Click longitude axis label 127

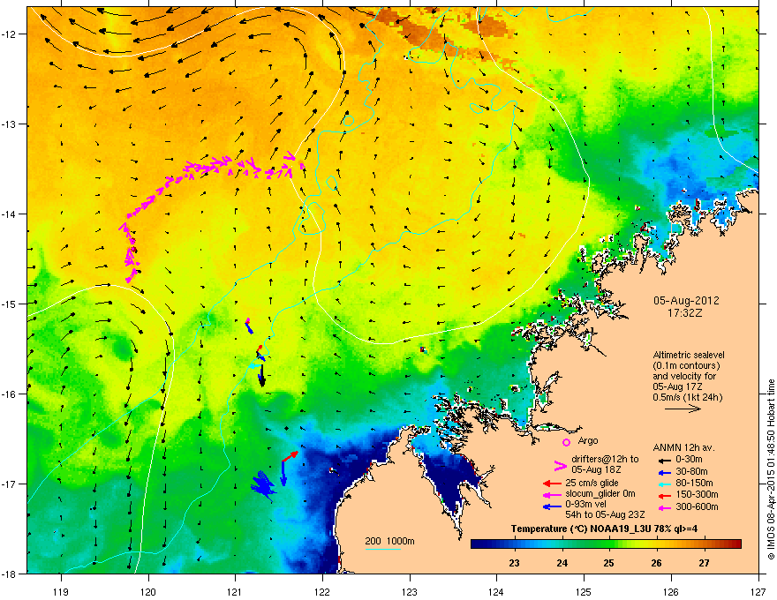pyautogui.click(x=758, y=591)
